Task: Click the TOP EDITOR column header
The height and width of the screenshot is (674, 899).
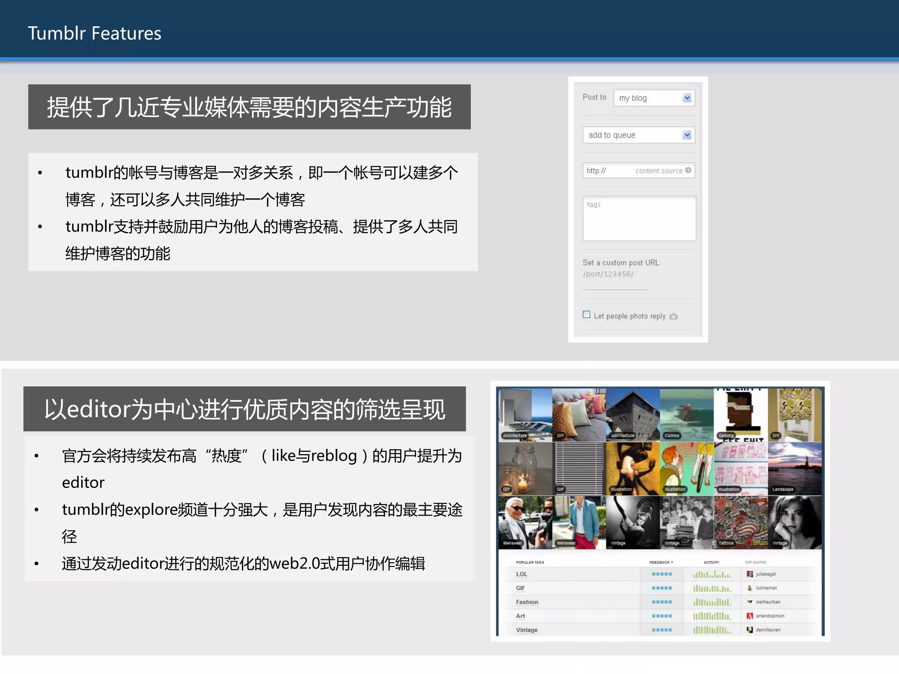Action: (x=755, y=562)
